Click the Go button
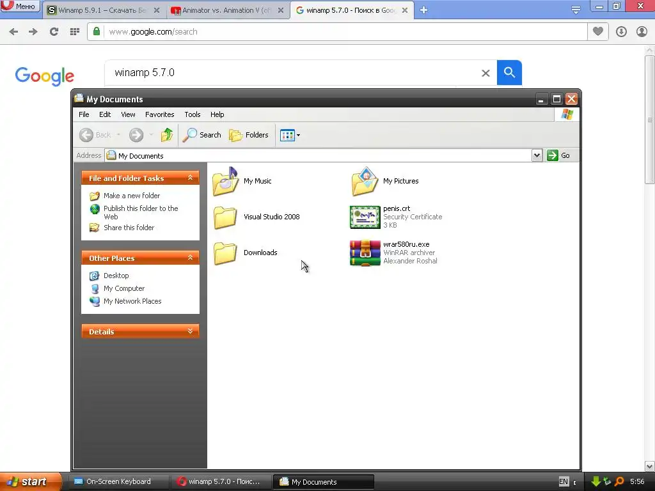Image resolution: width=655 pixels, height=491 pixels. (x=558, y=155)
